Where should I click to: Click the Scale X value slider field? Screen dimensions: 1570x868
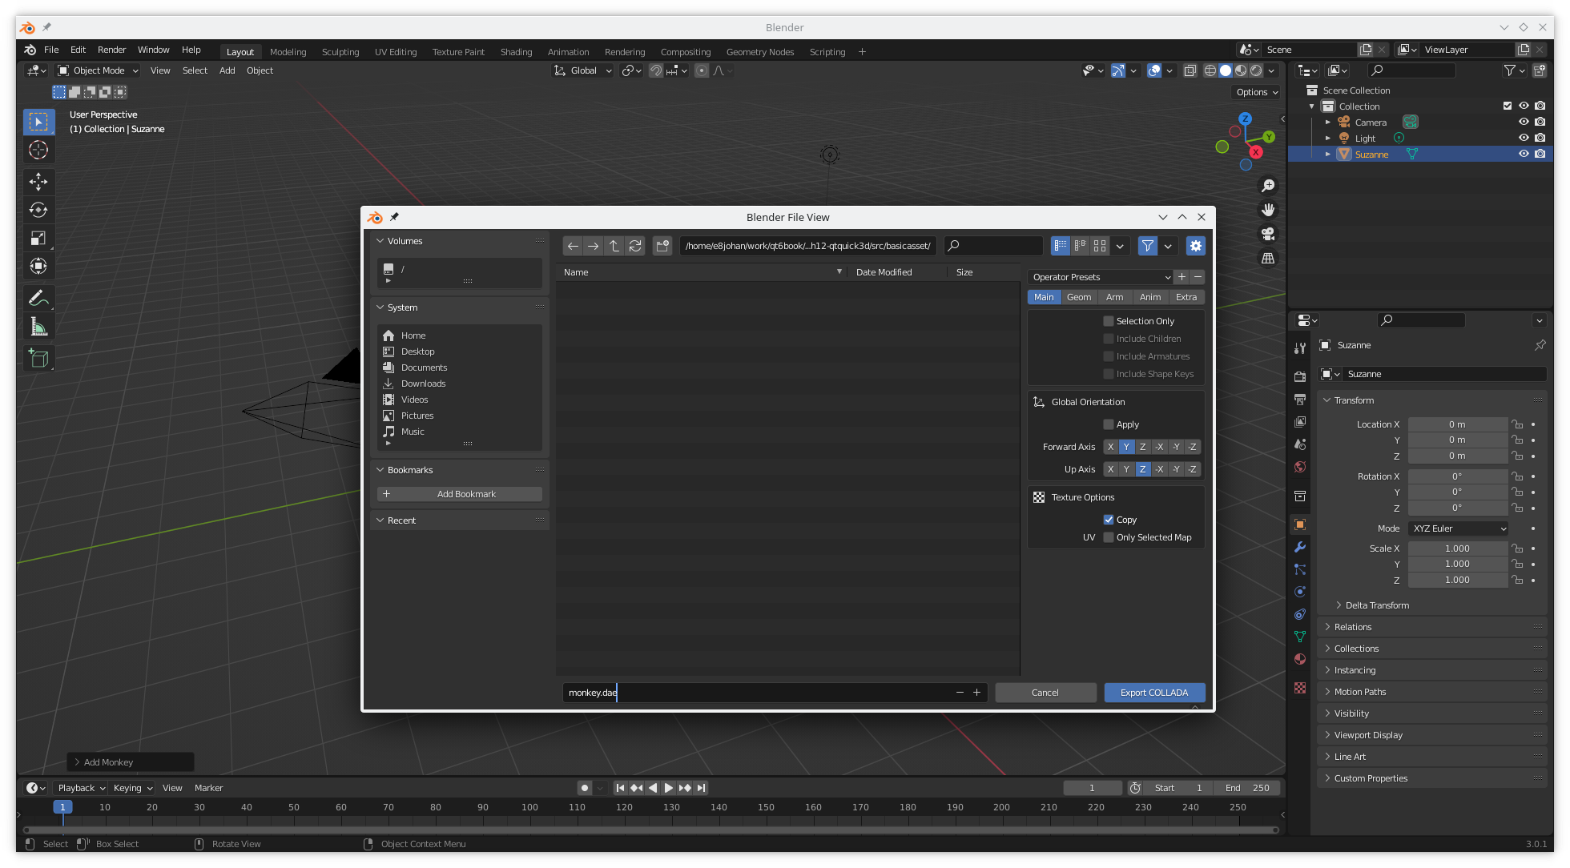pyautogui.click(x=1457, y=549)
